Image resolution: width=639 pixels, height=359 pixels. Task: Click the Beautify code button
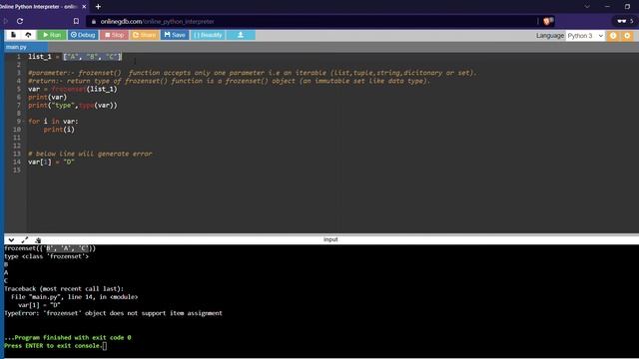coord(209,35)
